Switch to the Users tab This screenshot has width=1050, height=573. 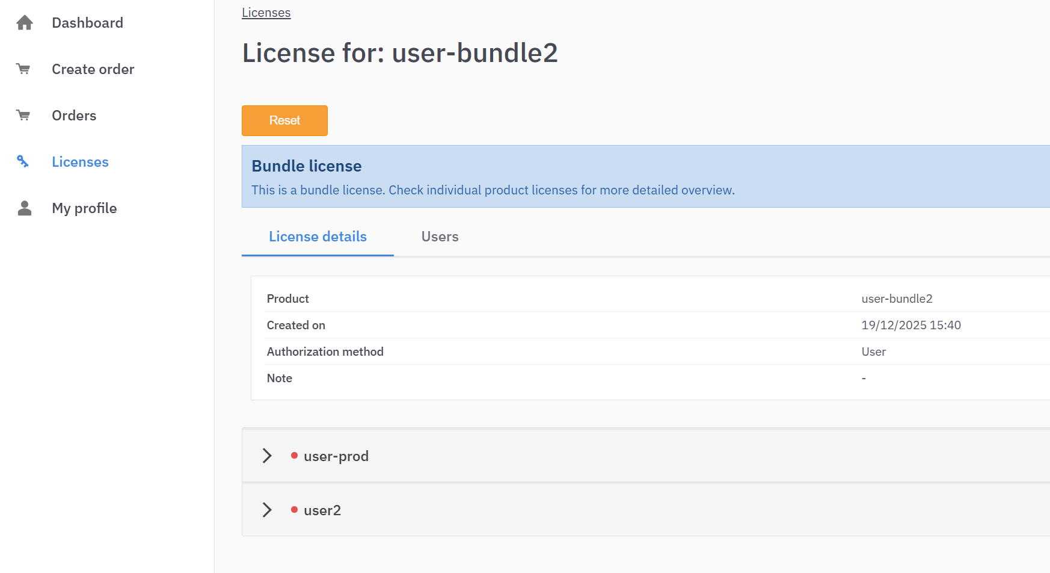coord(440,237)
